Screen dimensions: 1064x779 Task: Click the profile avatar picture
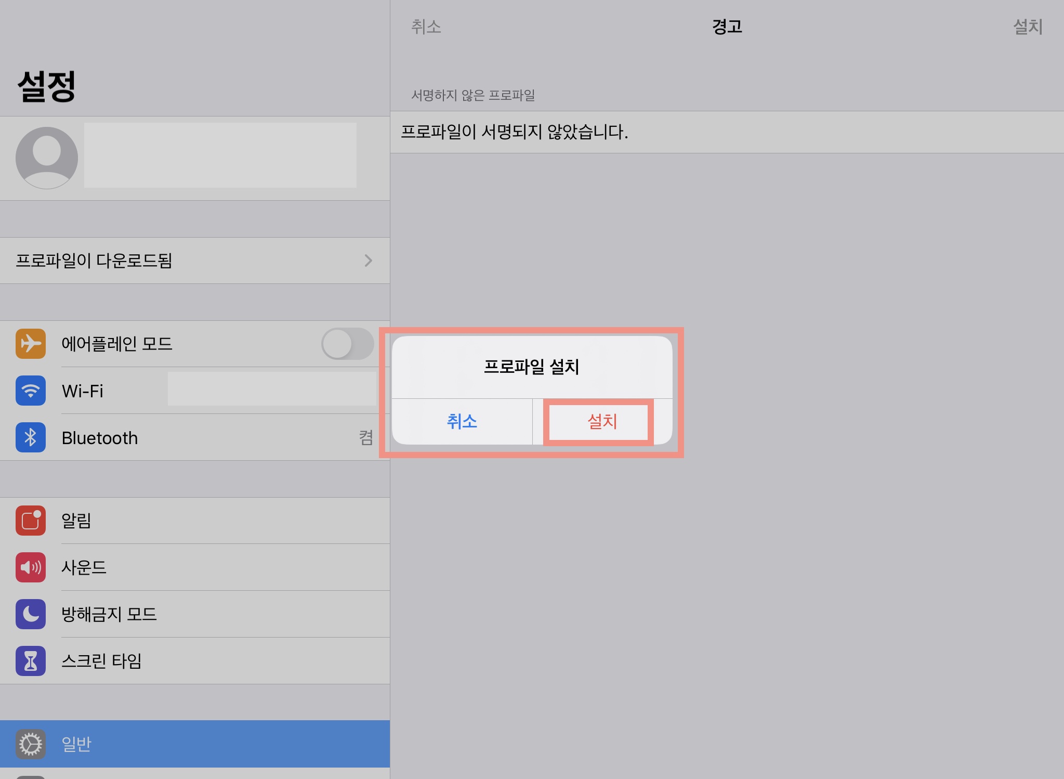(x=47, y=158)
